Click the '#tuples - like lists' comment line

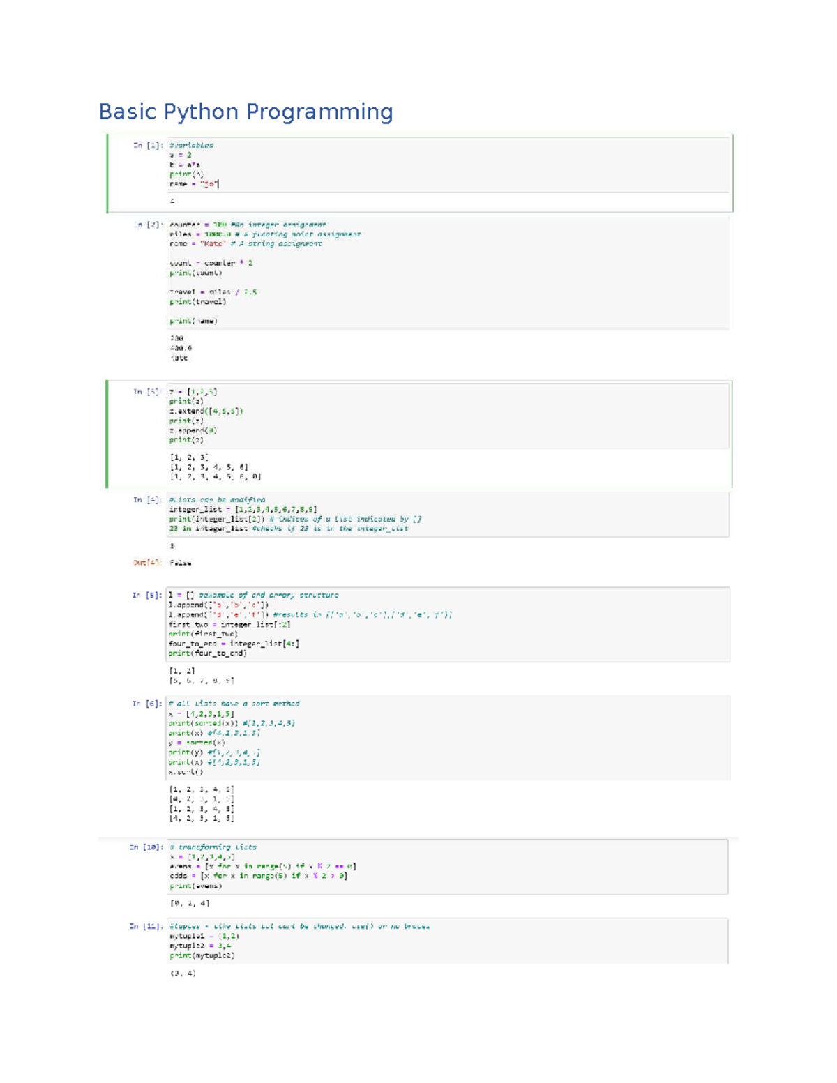[300, 927]
